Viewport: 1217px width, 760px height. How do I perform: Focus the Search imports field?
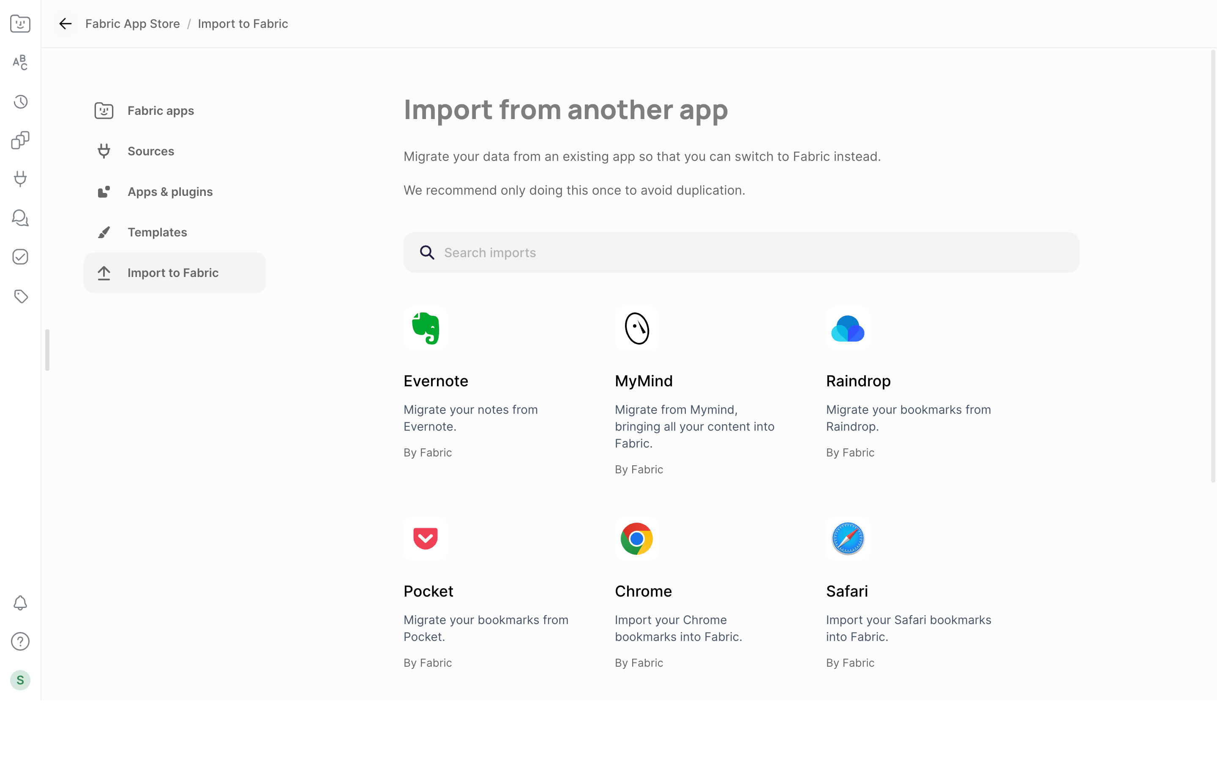[741, 252]
